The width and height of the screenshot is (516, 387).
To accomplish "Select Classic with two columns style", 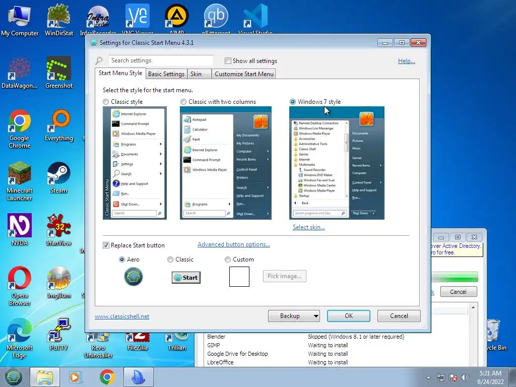I will (183, 102).
